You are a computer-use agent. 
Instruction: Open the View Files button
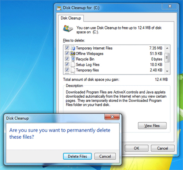152,126
